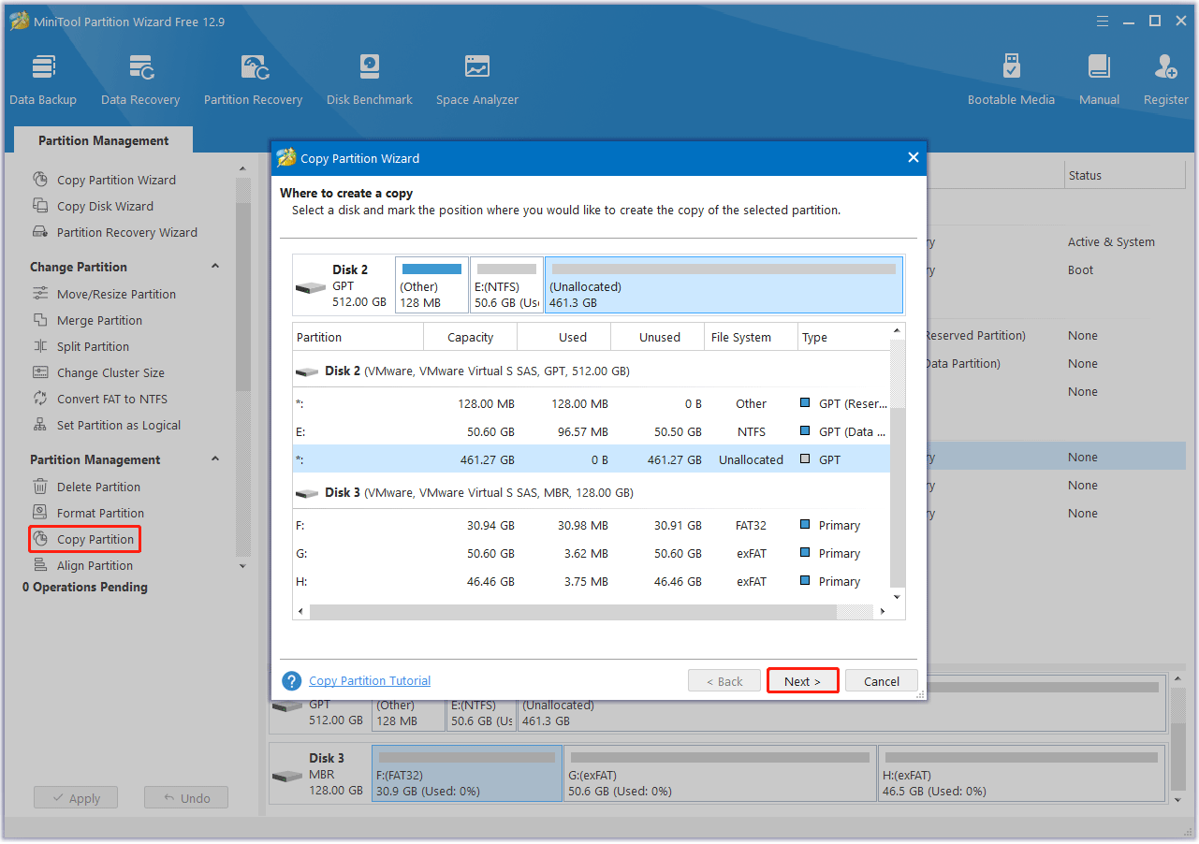The height and width of the screenshot is (844, 1199).
Task: Collapse the Partition Management sidebar section
Action: coord(215,459)
